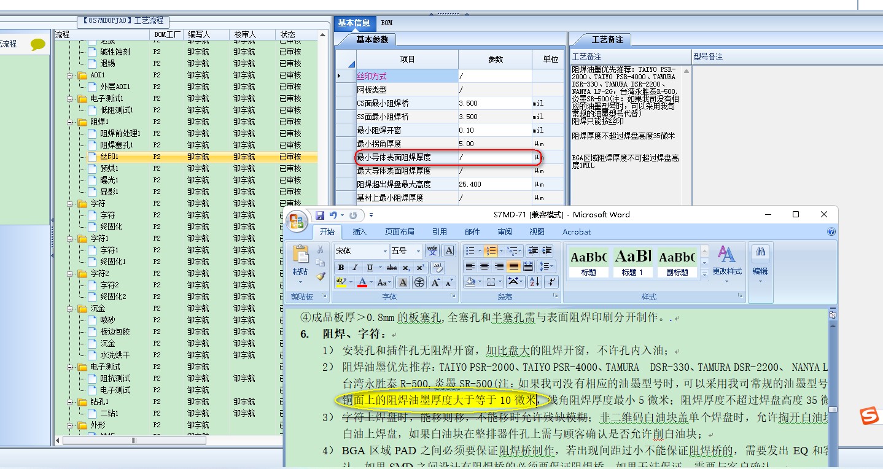This screenshot has height=469, width=883.
Task: Cut selection with scissors icon
Action: tap(320, 250)
